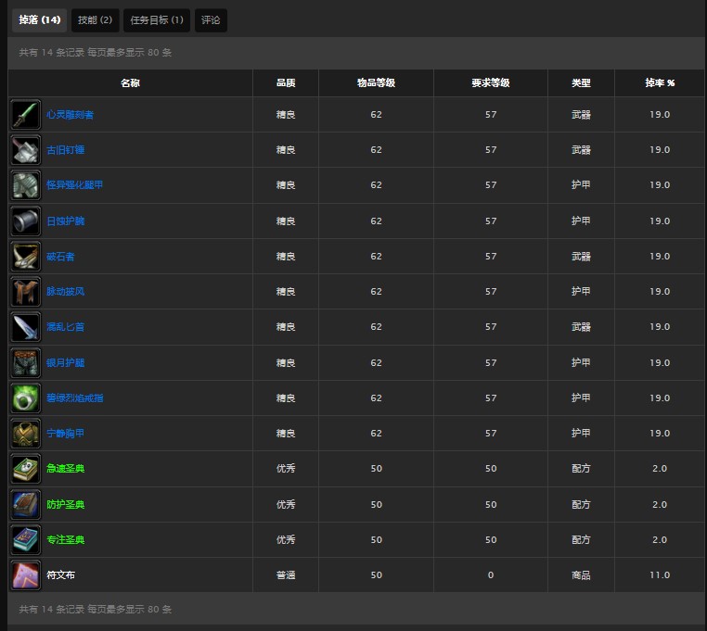Sort by the 品质 column header
The image size is (707, 631).
coord(285,83)
